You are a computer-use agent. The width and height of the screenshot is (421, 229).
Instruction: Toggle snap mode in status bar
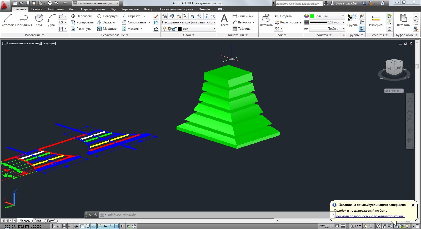pos(58,226)
